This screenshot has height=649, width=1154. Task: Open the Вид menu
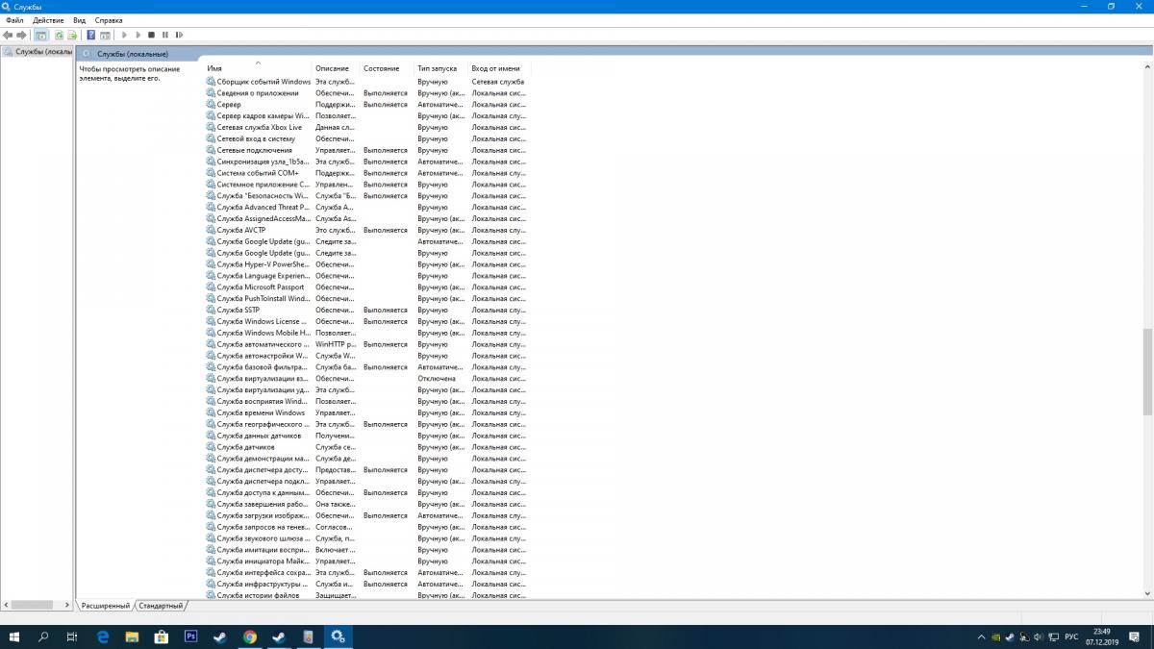[79, 20]
